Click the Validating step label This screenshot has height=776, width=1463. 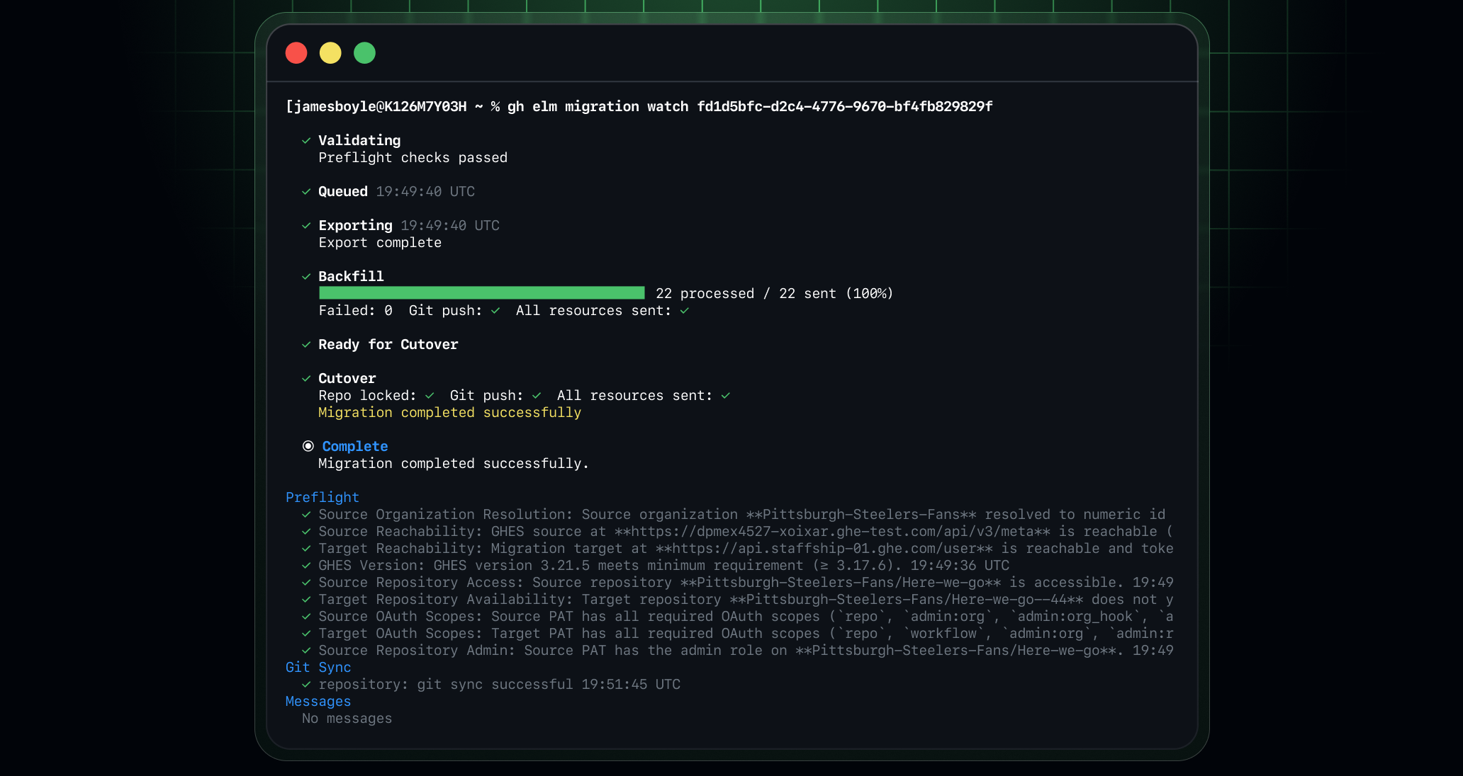pos(359,141)
